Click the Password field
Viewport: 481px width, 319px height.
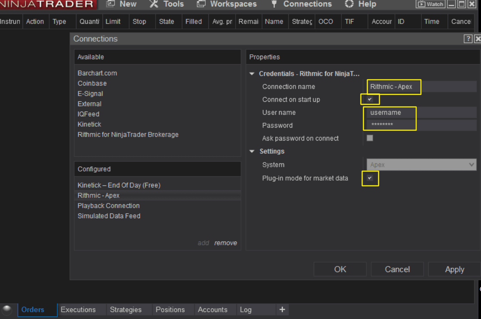(x=421, y=125)
